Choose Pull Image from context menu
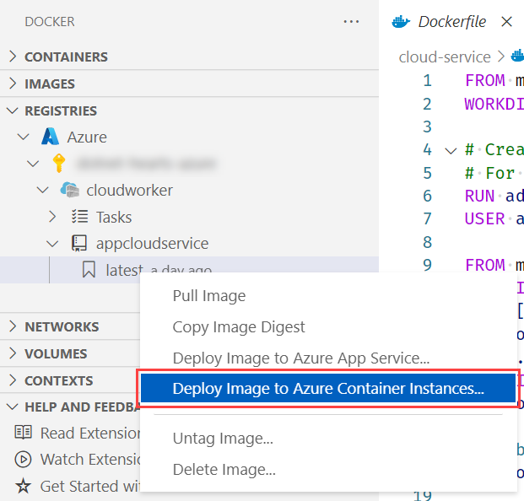This screenshot has width=524, height=501. click(328, 295)
